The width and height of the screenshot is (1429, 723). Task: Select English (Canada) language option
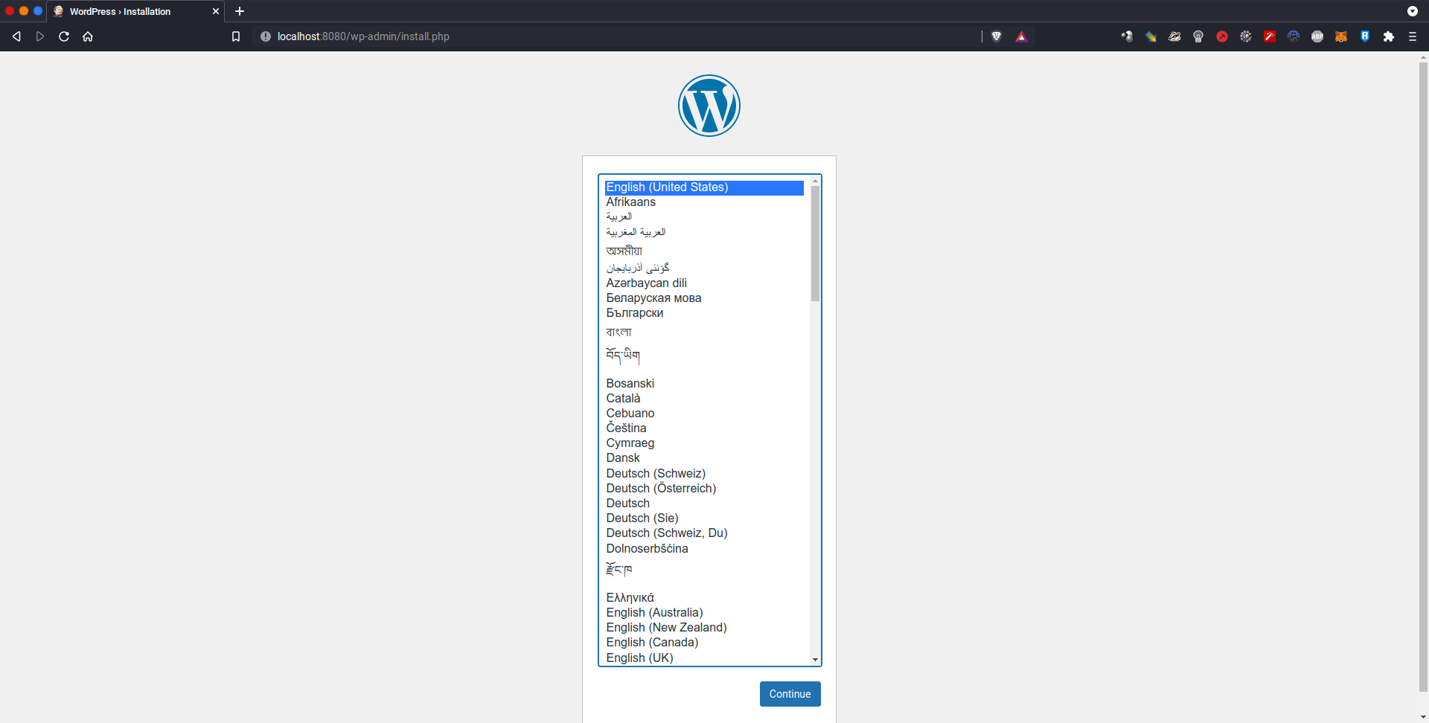[704, 643]
